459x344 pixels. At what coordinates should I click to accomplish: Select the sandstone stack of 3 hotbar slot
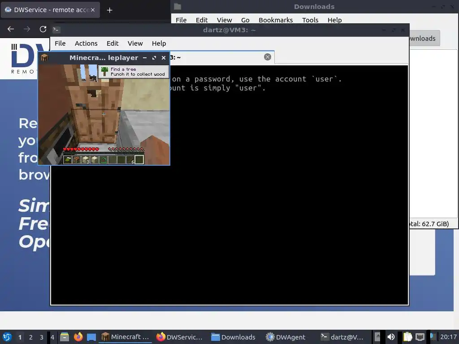(86, 160)
